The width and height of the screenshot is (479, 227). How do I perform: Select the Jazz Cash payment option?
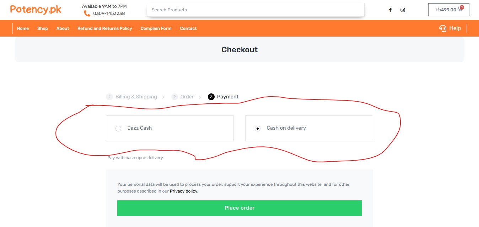tap(119, 129)
